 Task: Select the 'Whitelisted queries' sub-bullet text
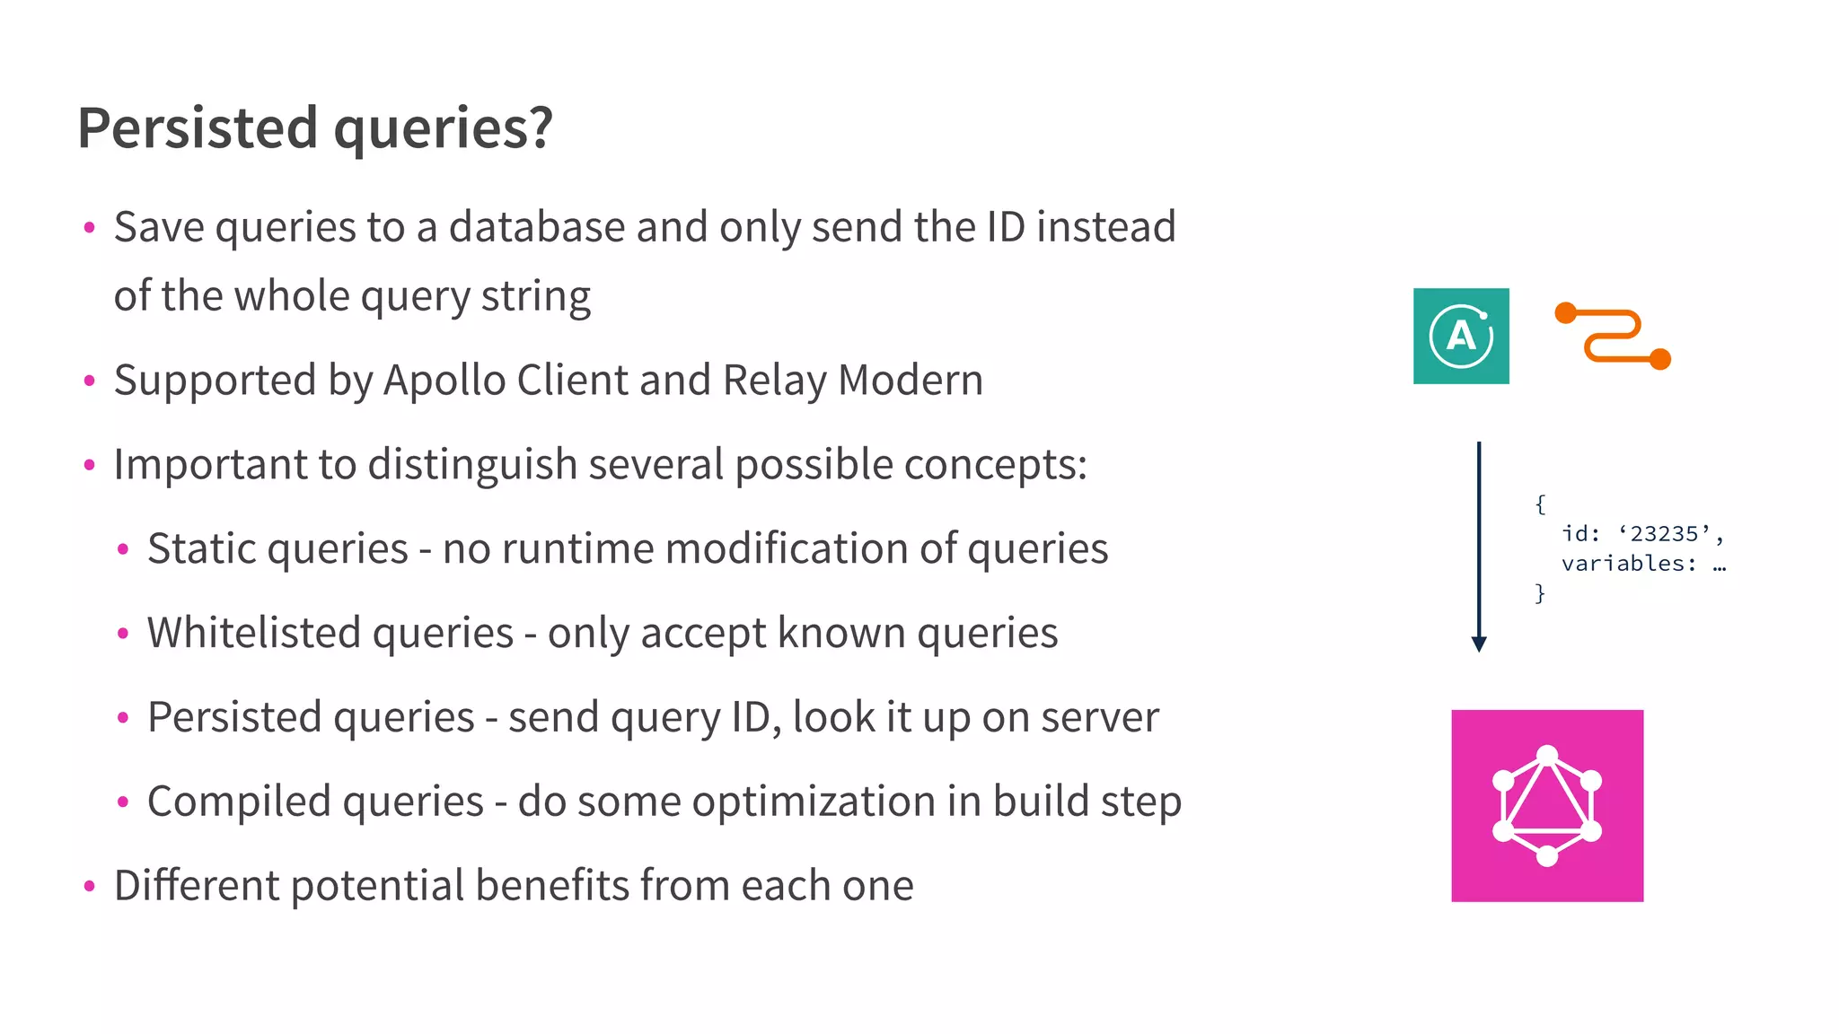tap(602, 633)
